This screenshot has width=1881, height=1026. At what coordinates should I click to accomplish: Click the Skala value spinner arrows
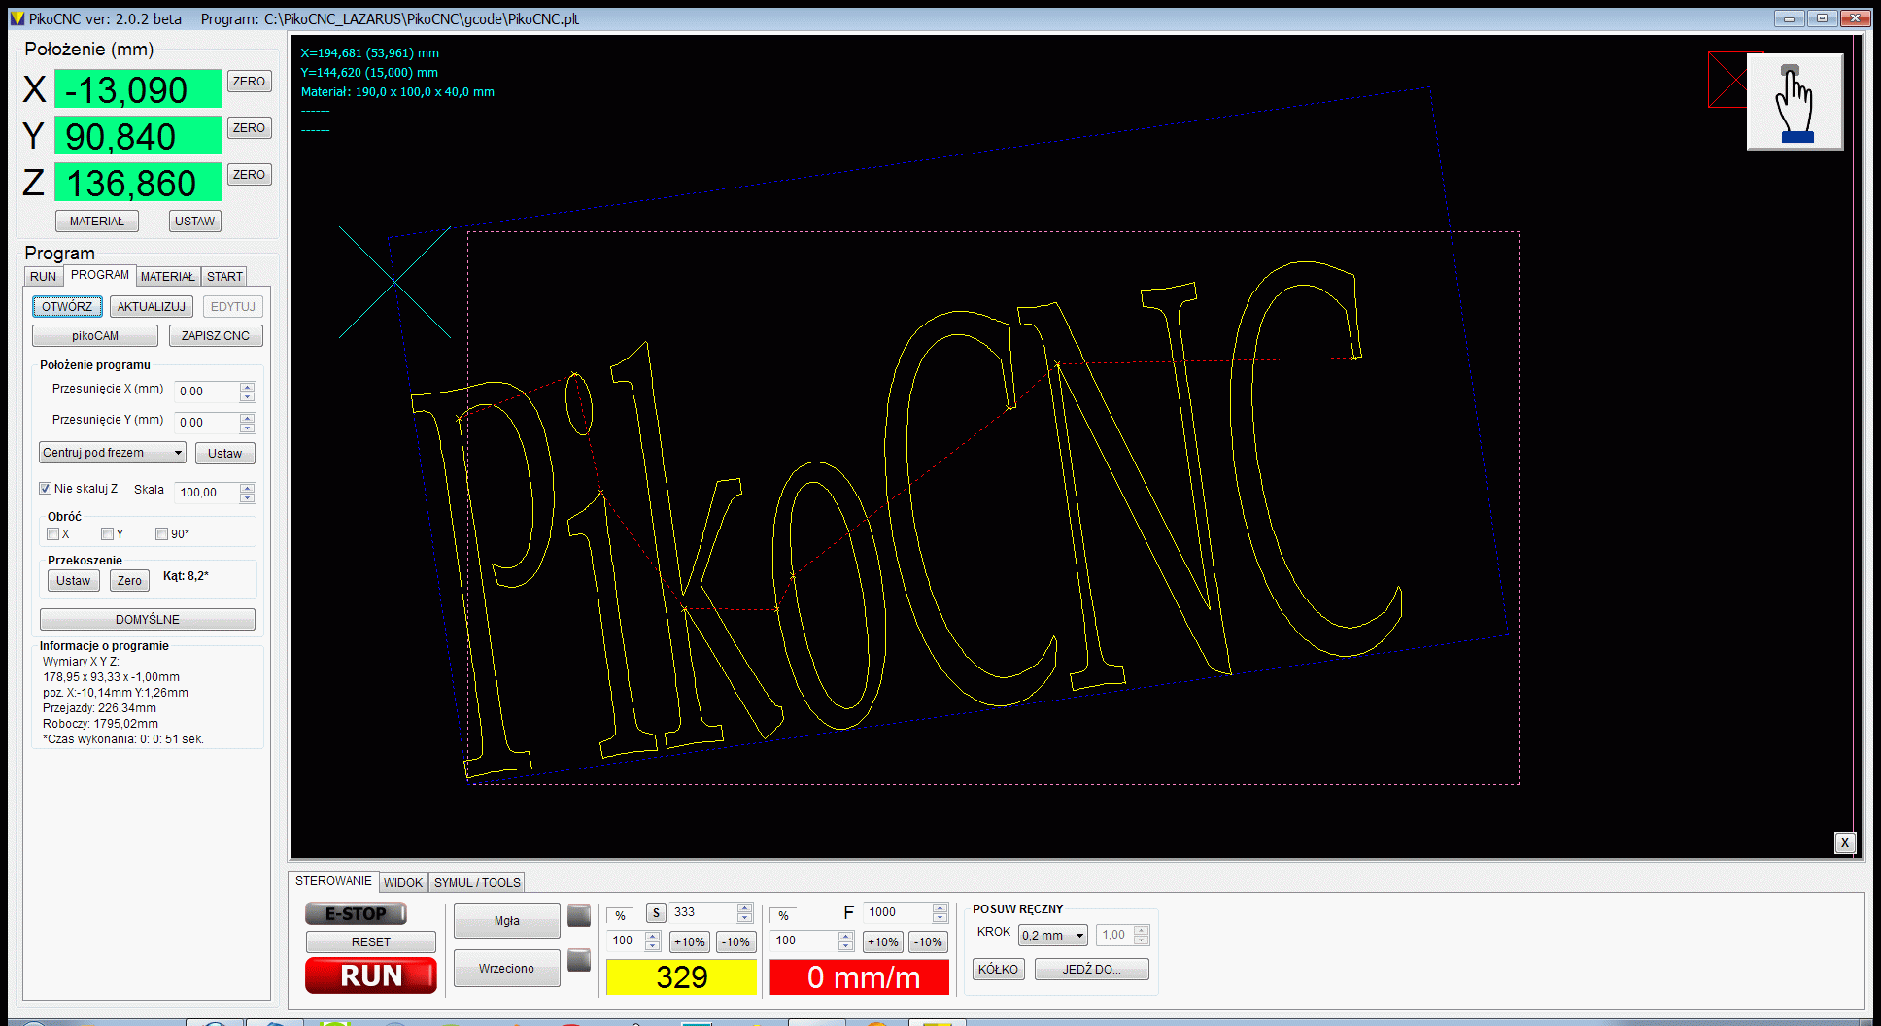[248, 493]
